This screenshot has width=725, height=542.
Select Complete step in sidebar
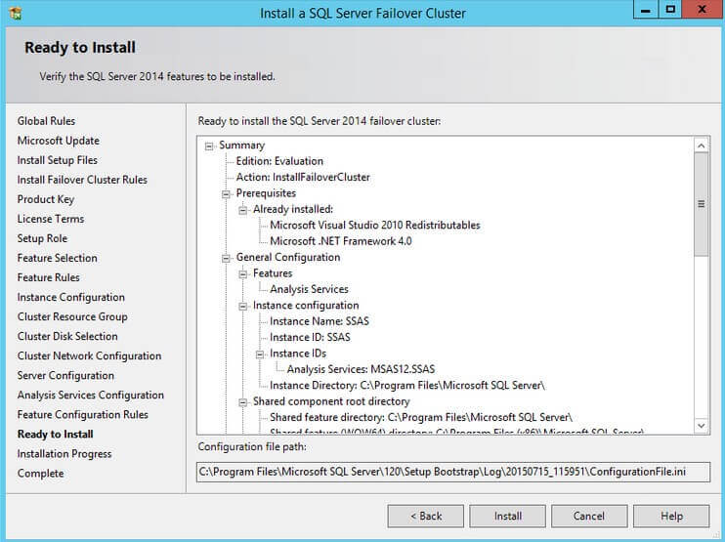click(x=41, y=474)
